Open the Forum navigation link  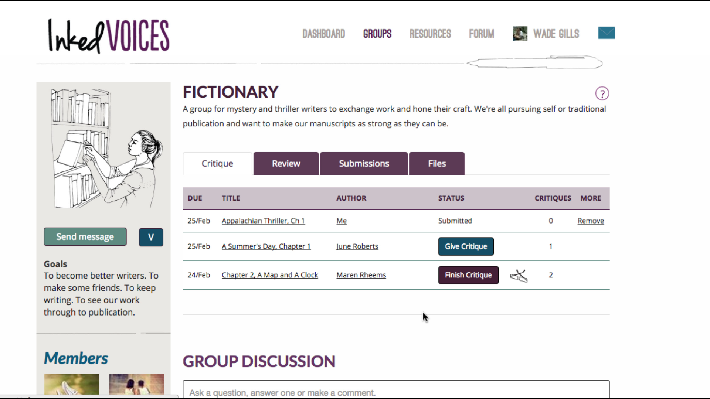pos(481,34)
